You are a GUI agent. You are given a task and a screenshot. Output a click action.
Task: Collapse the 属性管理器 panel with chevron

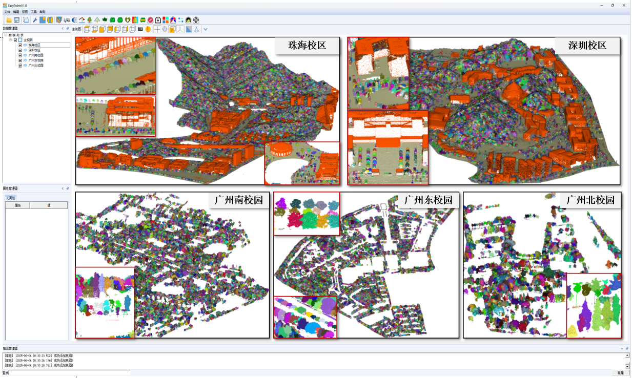pos(63,188)
